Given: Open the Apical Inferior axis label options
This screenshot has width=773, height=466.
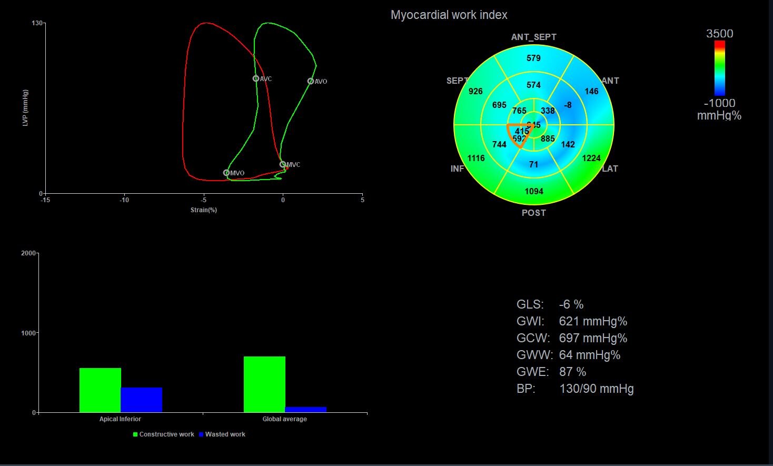Looking at the screenshot, I should [121, 419].
